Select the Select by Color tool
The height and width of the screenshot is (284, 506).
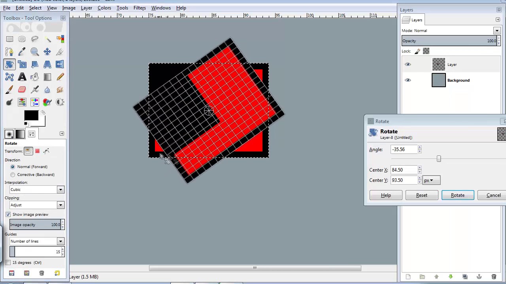coord(60,39)
